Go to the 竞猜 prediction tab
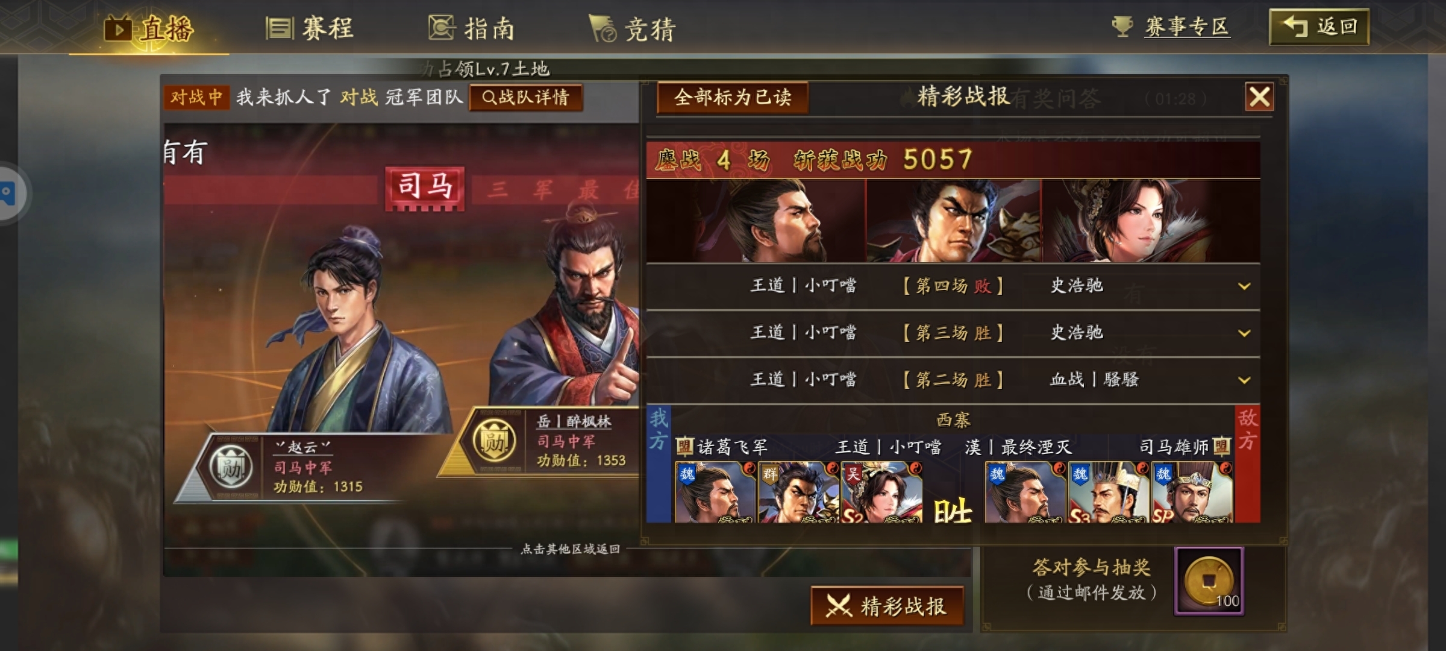 (633, 29)
